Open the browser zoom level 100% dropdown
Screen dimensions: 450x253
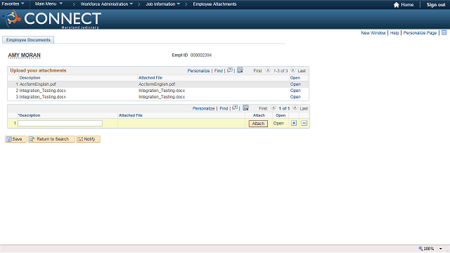coord(441,249)
